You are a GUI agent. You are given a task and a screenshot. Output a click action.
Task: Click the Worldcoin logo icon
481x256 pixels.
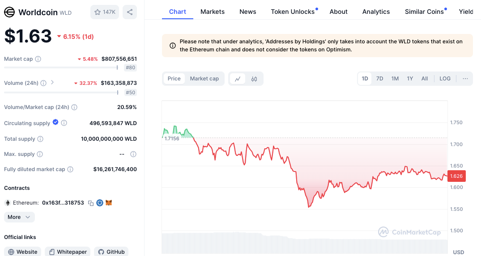(9, 12)
